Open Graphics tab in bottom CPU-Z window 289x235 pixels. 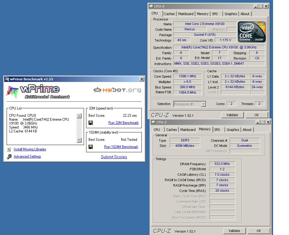pos(233,130)
